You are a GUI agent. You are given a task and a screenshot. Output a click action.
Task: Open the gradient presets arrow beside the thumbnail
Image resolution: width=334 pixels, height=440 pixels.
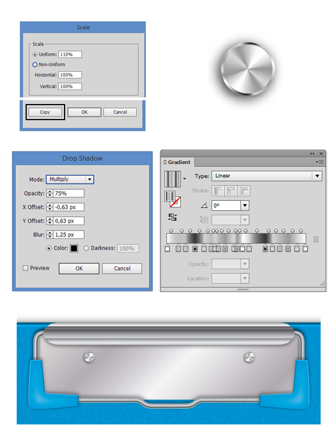tap(185, 179)
